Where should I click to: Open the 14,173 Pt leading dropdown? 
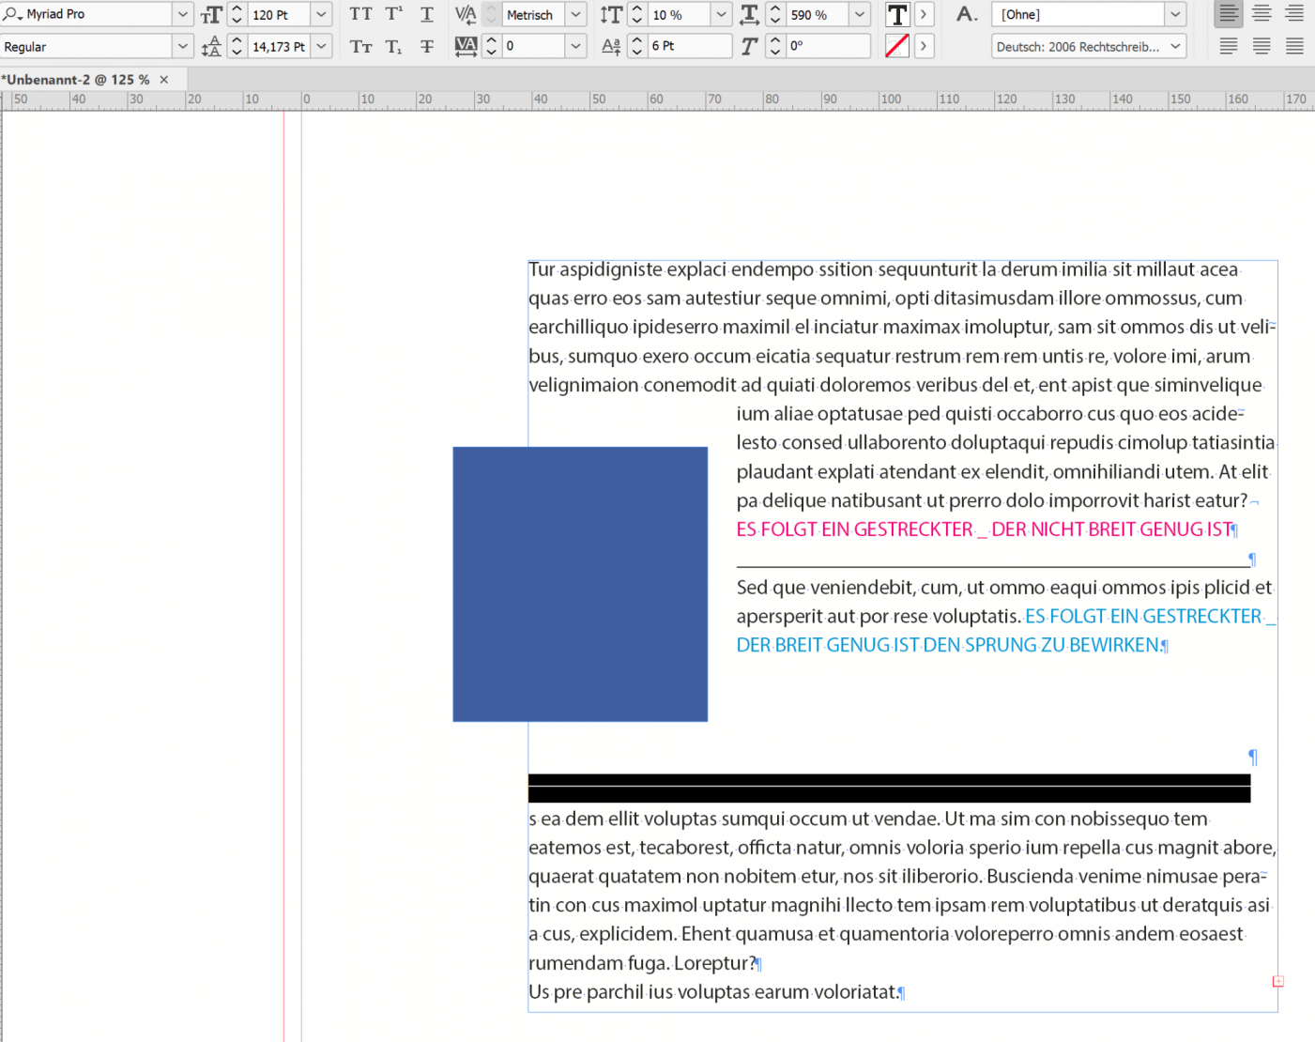pyautogui.click(x=321, y=46)
